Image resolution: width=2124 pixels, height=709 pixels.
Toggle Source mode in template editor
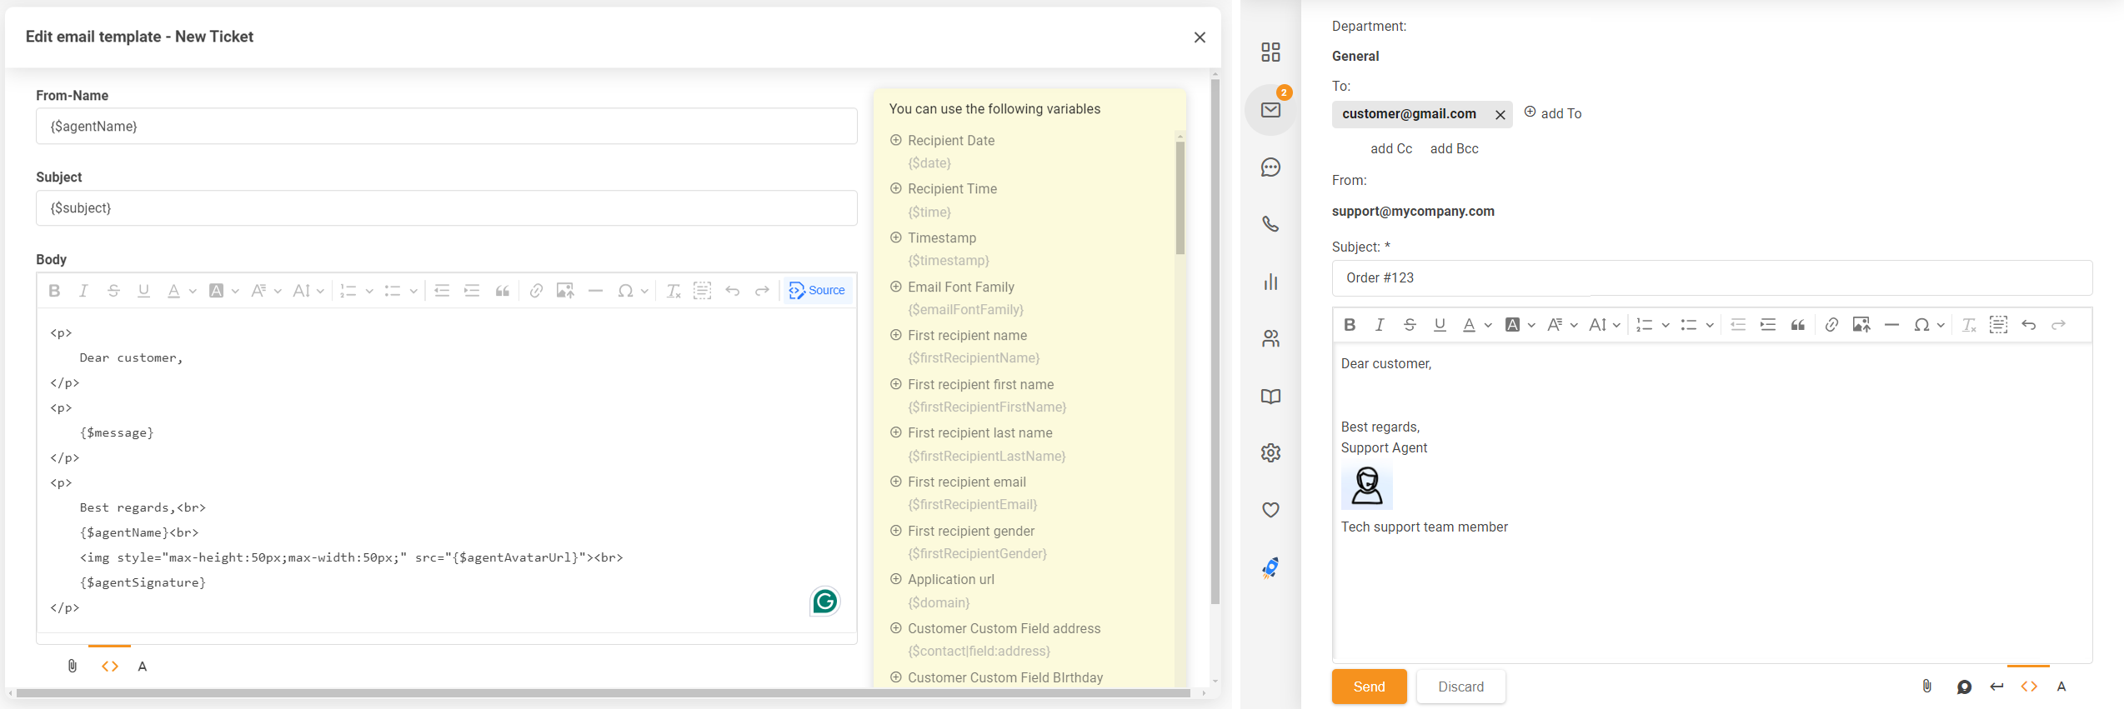click(x=817, y=290)
